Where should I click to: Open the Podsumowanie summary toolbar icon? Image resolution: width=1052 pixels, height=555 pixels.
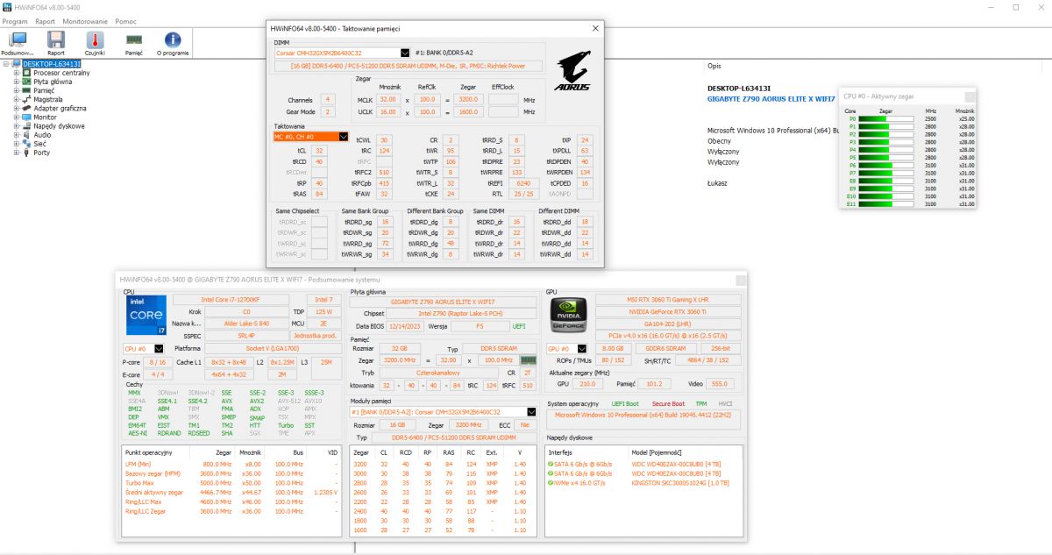pyautogui.click(x=18, y=39)
